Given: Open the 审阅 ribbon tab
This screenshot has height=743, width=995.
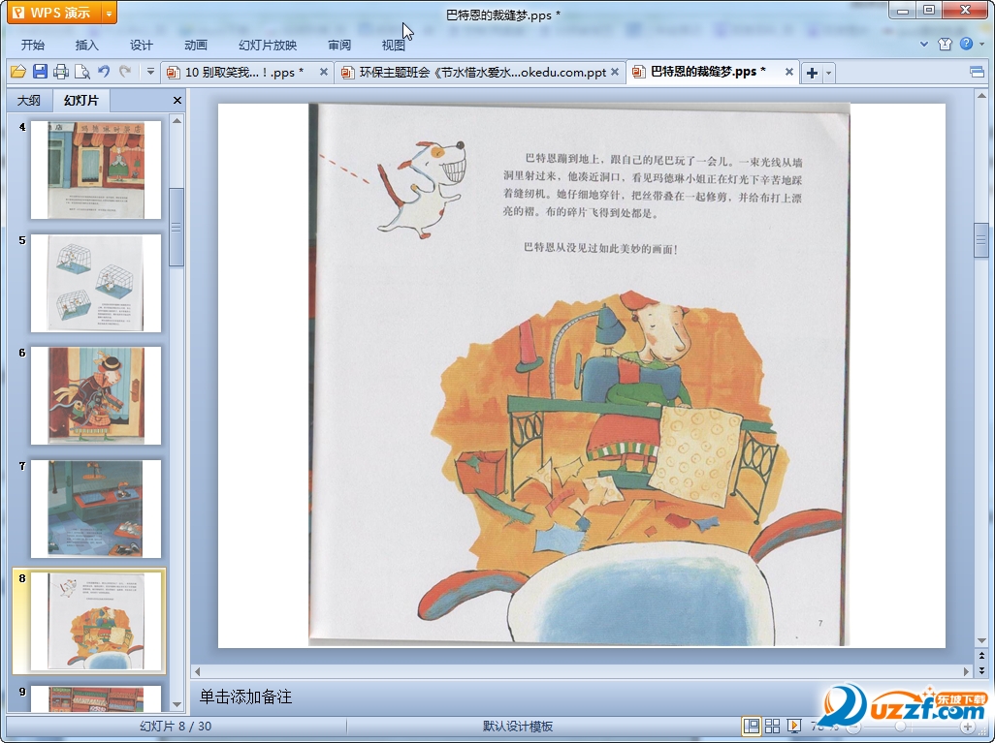Looking at the screenshot, I should click(x=339, y=45).
